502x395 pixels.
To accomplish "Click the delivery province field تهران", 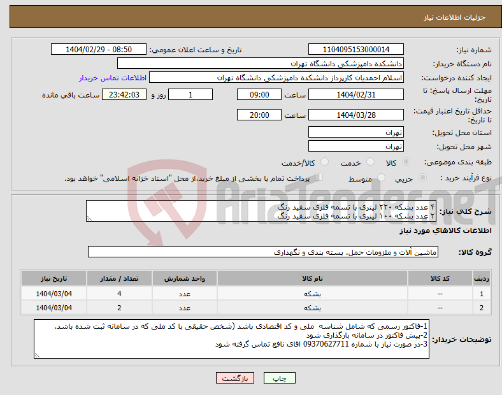I will pyautogui.click(x=356, y=132).
